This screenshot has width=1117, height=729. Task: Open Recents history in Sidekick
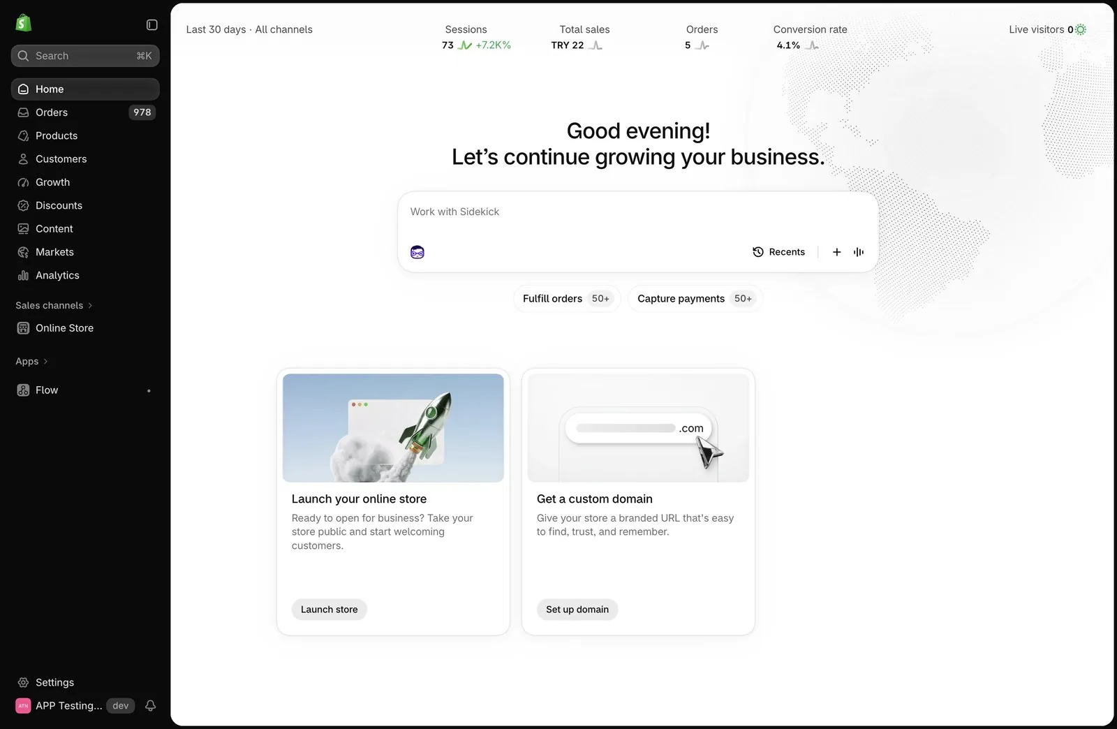click(778, 252)
